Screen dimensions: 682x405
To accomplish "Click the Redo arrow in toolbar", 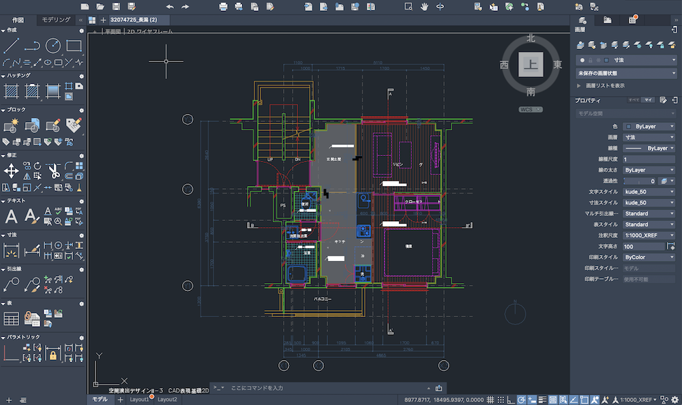I will click(186, 7).
